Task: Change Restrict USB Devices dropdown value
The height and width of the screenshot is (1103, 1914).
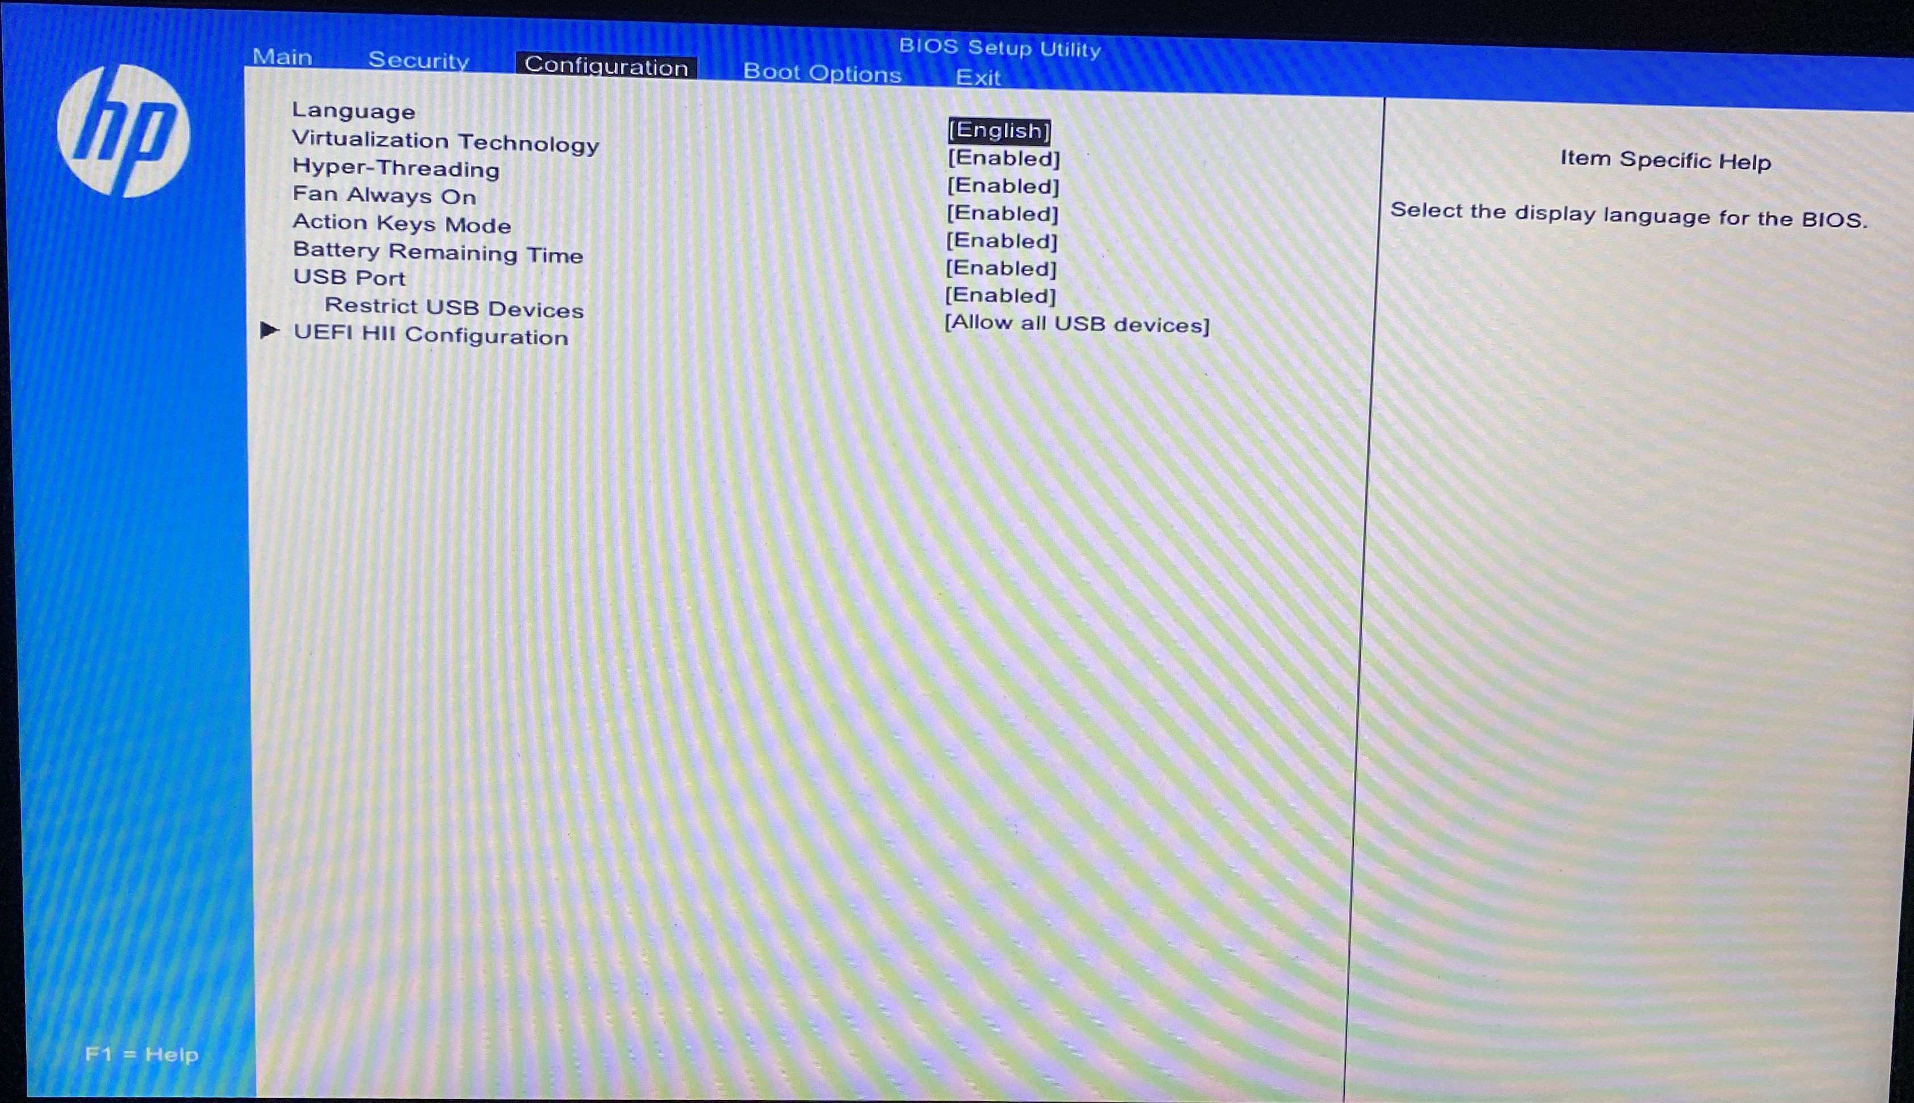Action: click(x=1077, y=323)
